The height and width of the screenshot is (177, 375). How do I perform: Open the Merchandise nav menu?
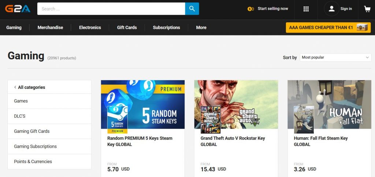tap(50, 27)
